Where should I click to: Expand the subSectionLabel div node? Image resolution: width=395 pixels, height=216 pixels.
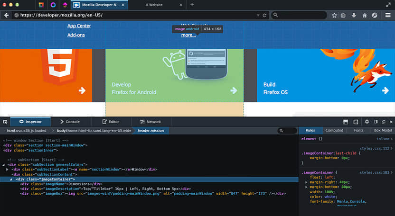click(x=8, y=169)
